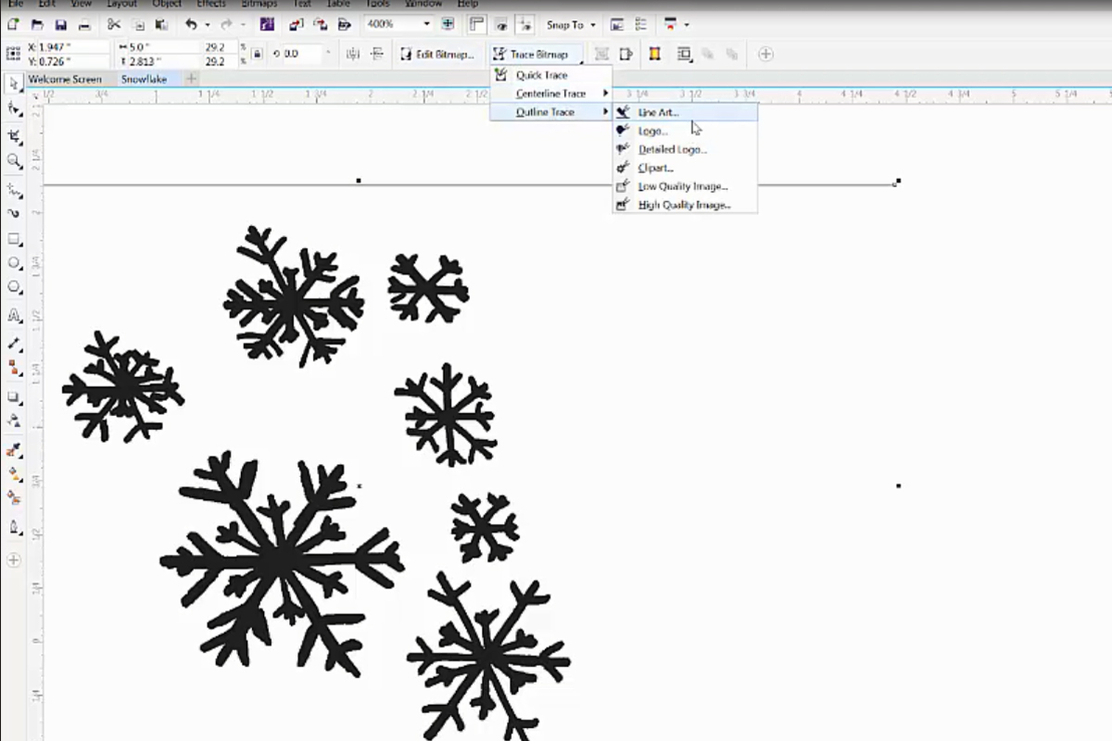
Task: Click the Wrap Text icon
Action: click(685, 55)
